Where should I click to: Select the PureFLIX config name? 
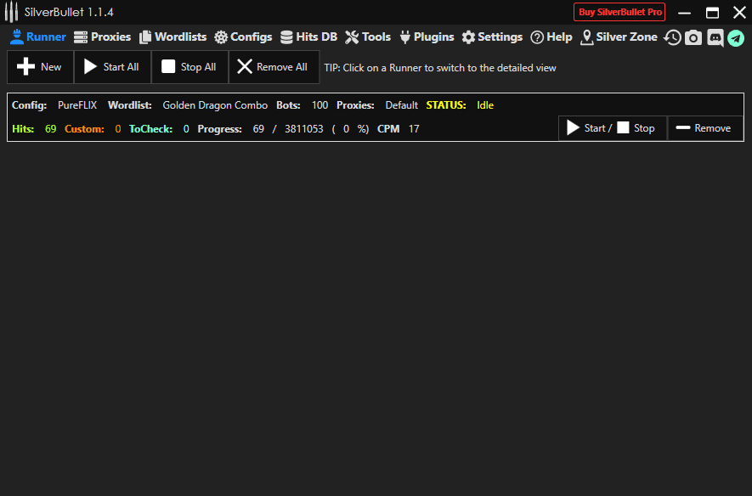(x=77, y=105)
